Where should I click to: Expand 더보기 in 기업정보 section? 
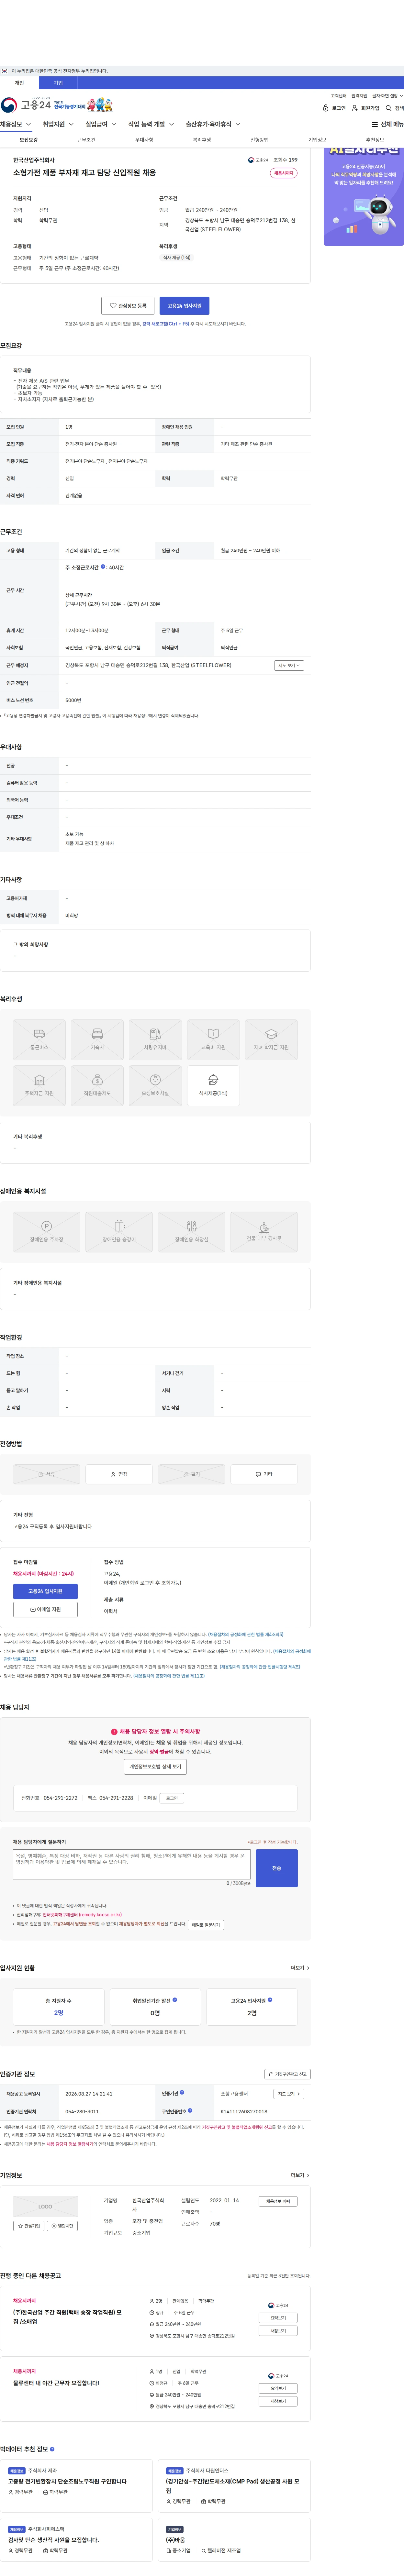point(300,2175)
